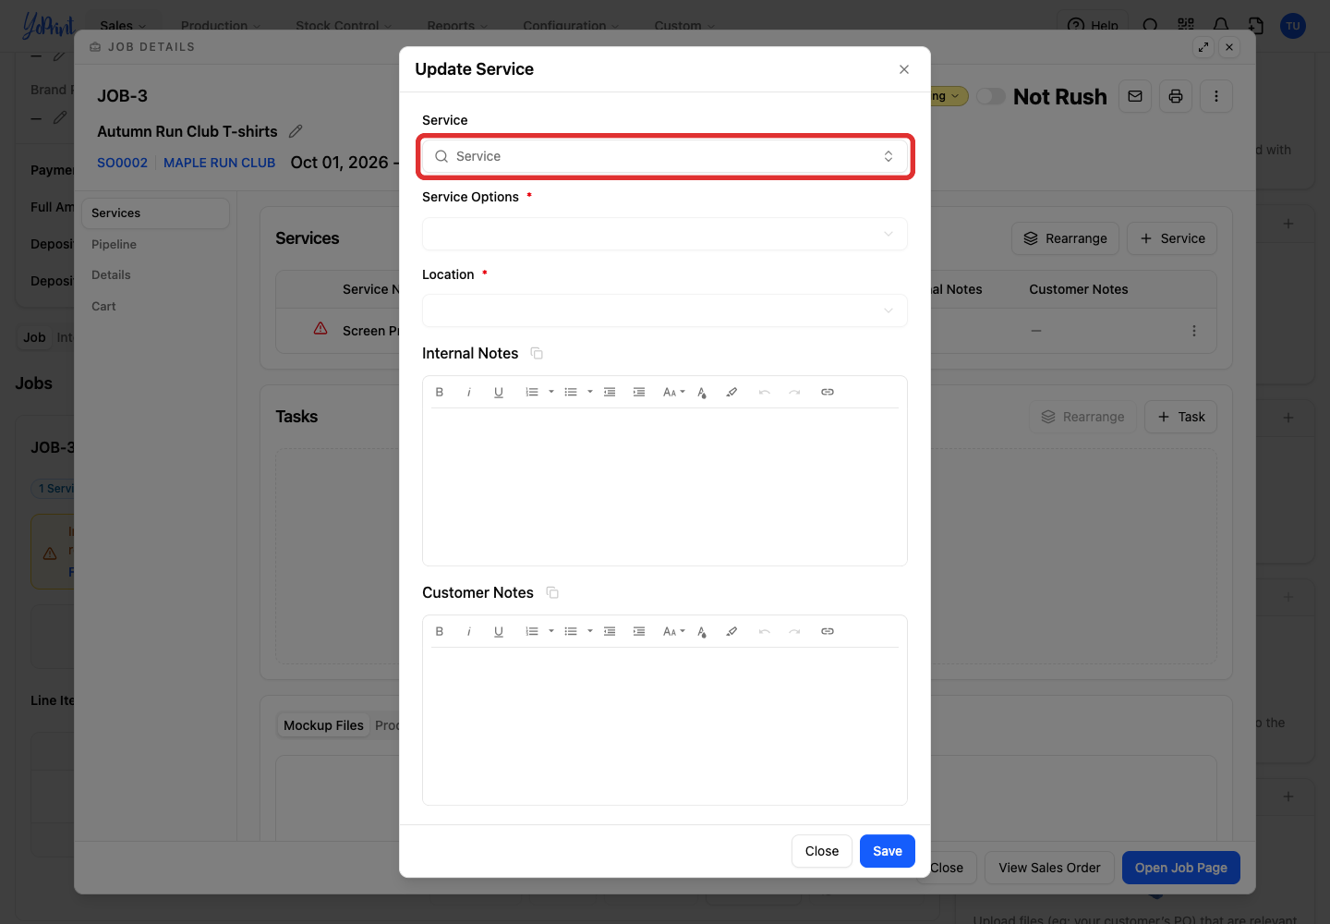
Task: Print the job details
Action: [1176, 96]
